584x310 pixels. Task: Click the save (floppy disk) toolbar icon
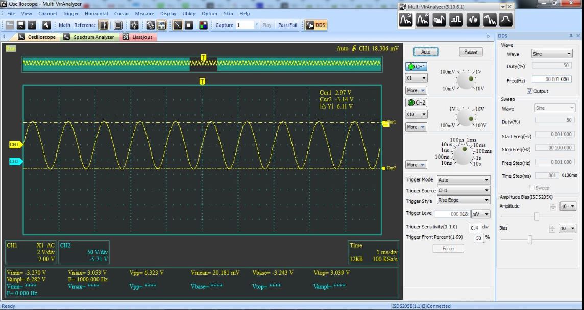point(21,25)
